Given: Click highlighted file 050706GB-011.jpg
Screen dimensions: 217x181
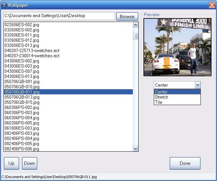Looking at the screenshot, I should [68, 92].
